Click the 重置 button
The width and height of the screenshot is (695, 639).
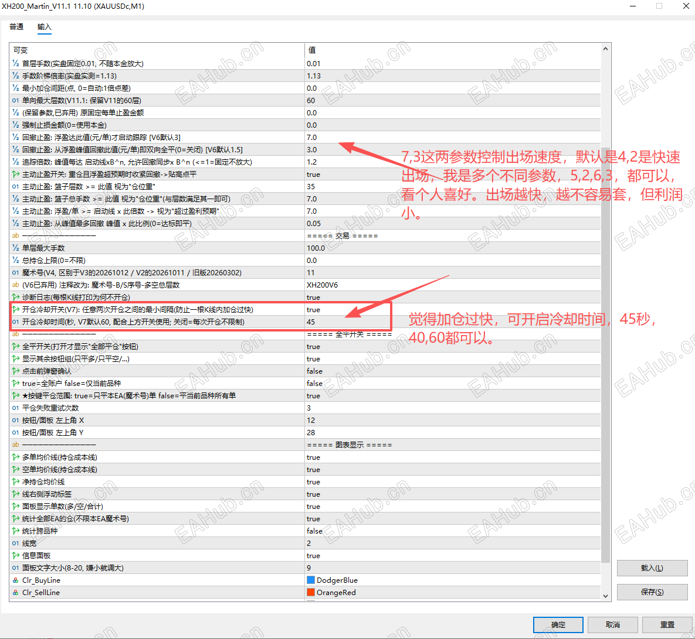(x=667, y=625)
